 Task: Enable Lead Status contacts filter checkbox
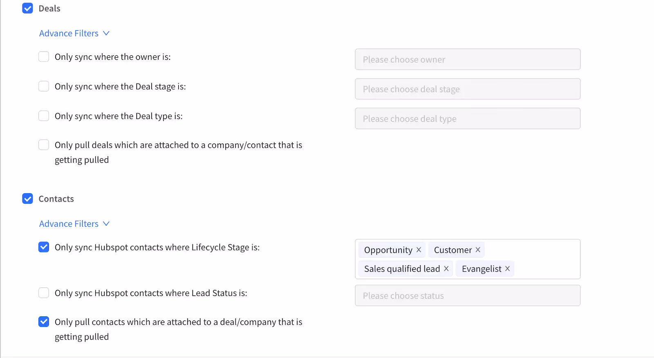pyautogui.click(x=44, y=293)
